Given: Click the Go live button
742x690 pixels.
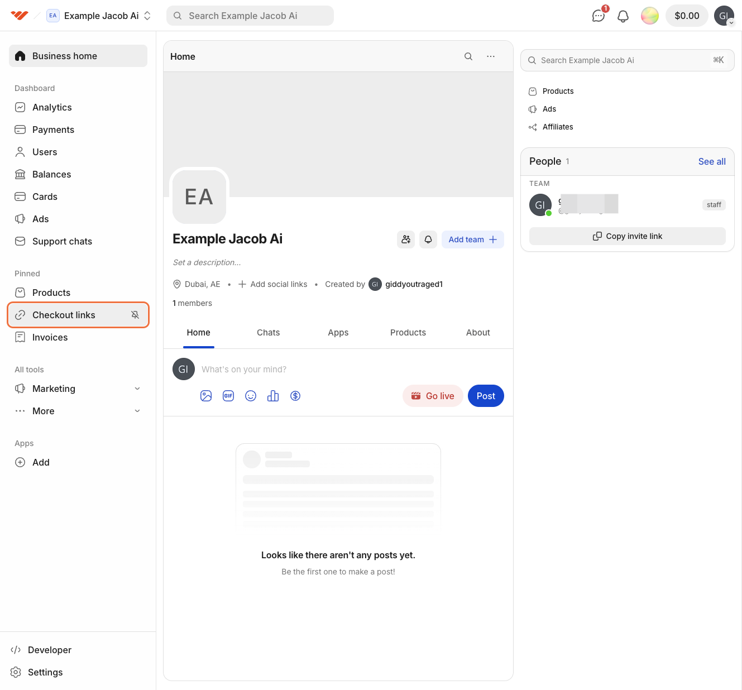Looking at the screenshot, I should pos(433,396).
